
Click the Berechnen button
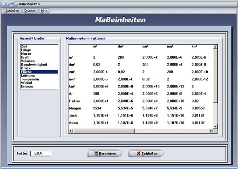[x=104, y=154]
